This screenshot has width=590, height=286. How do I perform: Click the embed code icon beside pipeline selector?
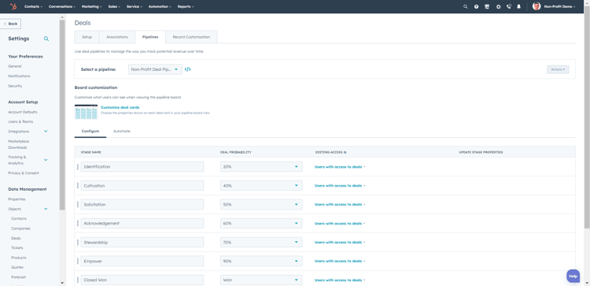click(x=188, y=69)
